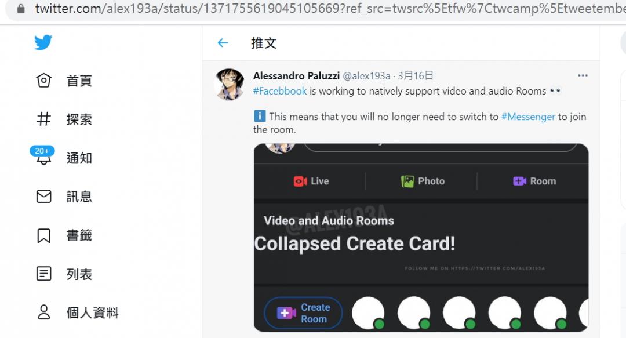Open 個人資料 profile icon

44,312
